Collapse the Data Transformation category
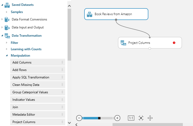The image size is (193, 126). pos(2,36)
